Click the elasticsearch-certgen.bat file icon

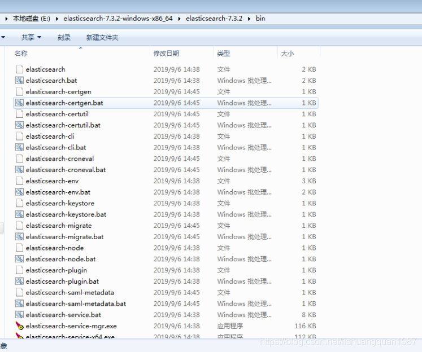(x=19, y=103)
